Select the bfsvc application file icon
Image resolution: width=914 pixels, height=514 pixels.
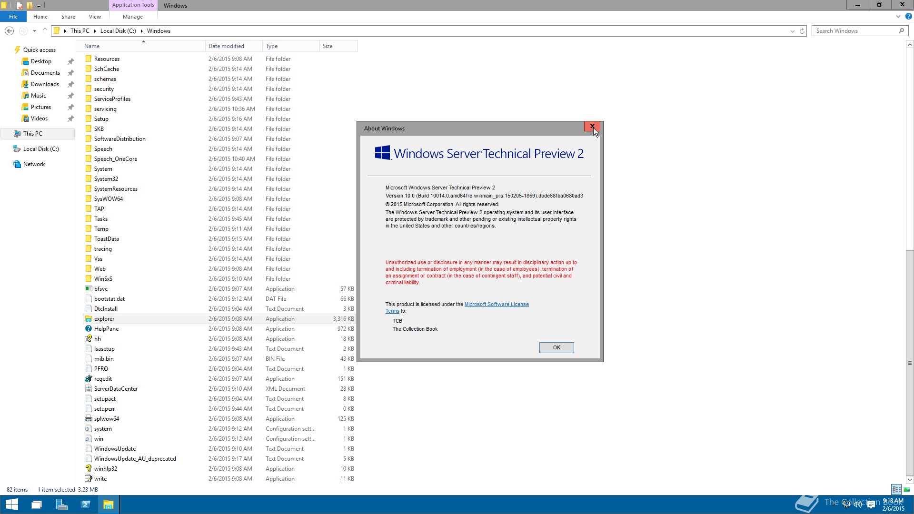pos(89,289)
